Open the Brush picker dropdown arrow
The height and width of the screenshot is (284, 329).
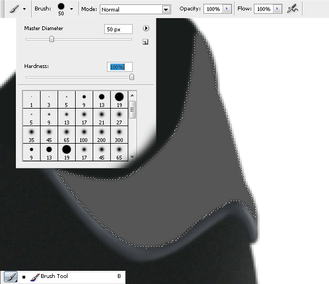click(71, 9)
